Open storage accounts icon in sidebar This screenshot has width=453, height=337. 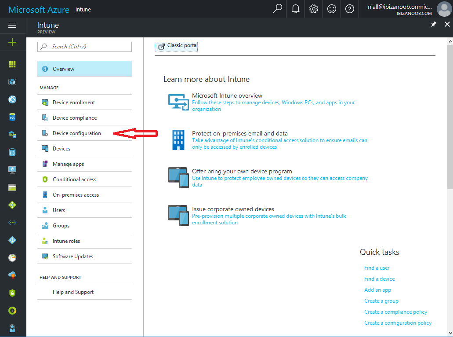tap(12, 187)
